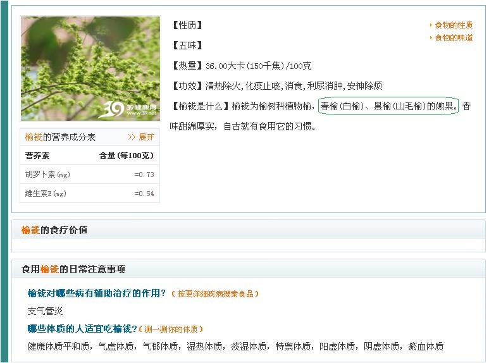This screenshot has height=363, width=489.
Task: Open the 按更详细疾病搜索食品 link
Action: (215, 294)
